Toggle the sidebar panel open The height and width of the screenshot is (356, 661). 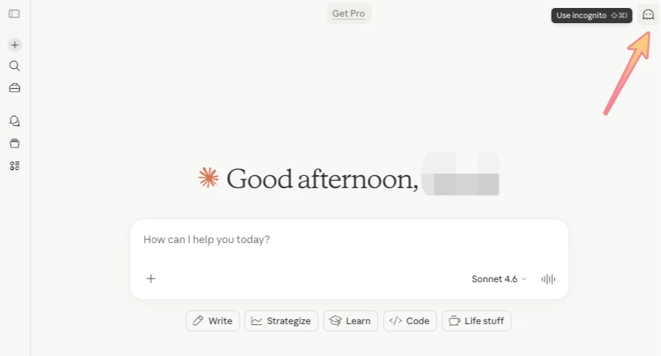tap(14, 14)
